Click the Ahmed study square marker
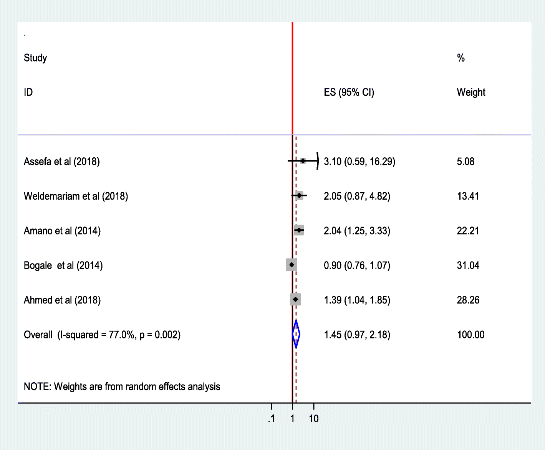 (295, 299)
